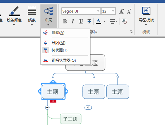Viewport: 165px width, 125px height.
Task: Click the line style icon
Action: coord(32,11)
